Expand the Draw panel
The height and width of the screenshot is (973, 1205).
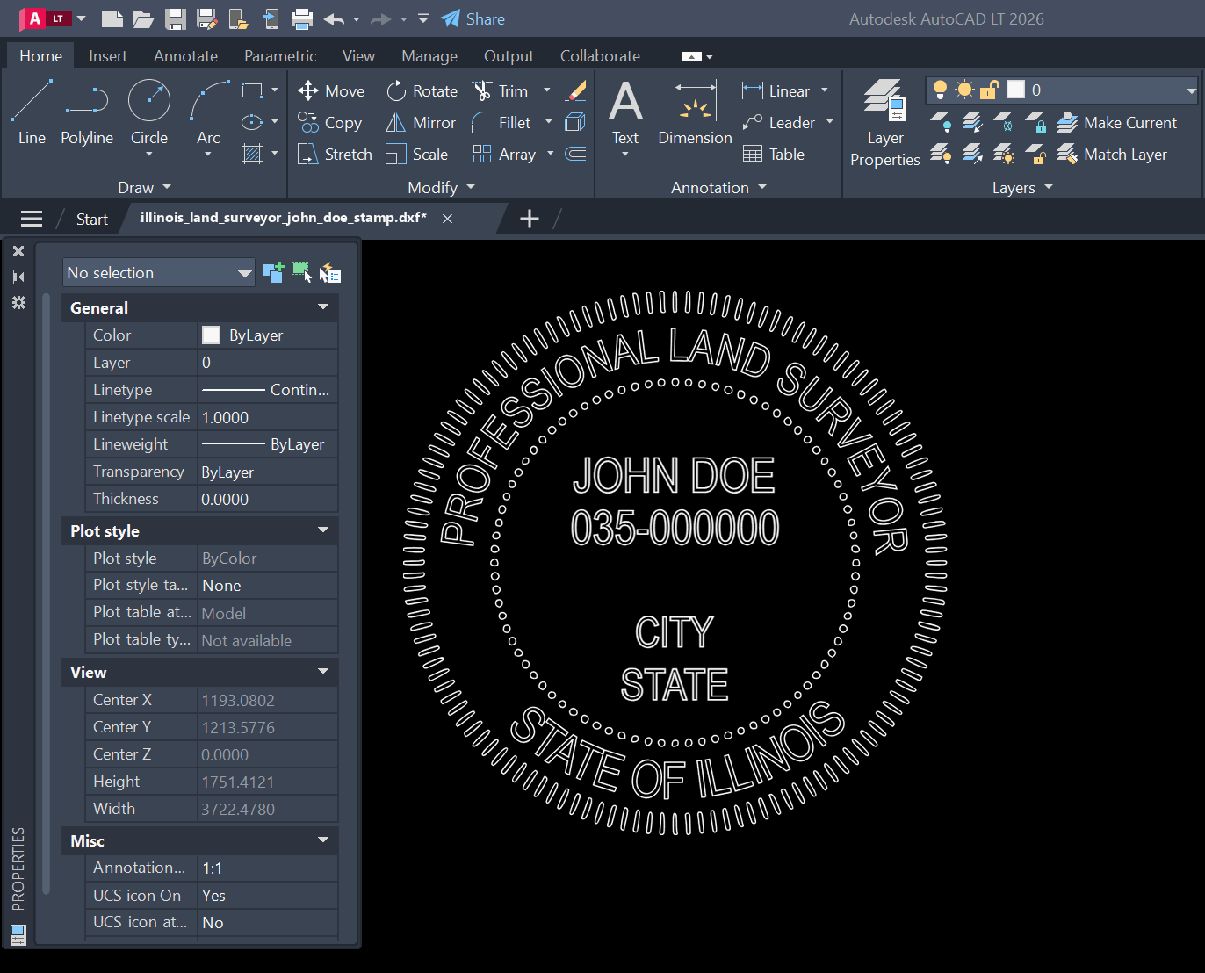pyautogui.click(x=145, y=187)
